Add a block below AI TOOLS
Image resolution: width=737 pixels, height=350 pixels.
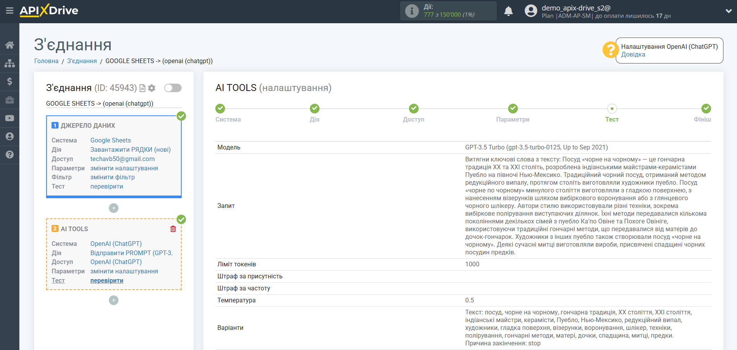click(x=113, y=300)
